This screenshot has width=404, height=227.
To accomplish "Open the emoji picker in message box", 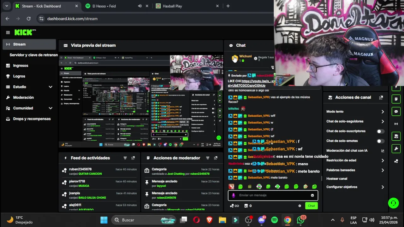I will [312, 195].
